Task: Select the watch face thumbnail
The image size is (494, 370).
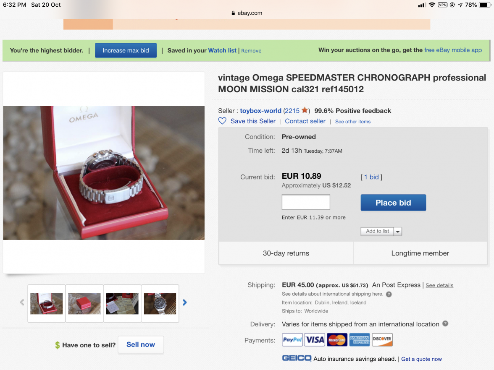Action: 160,303
